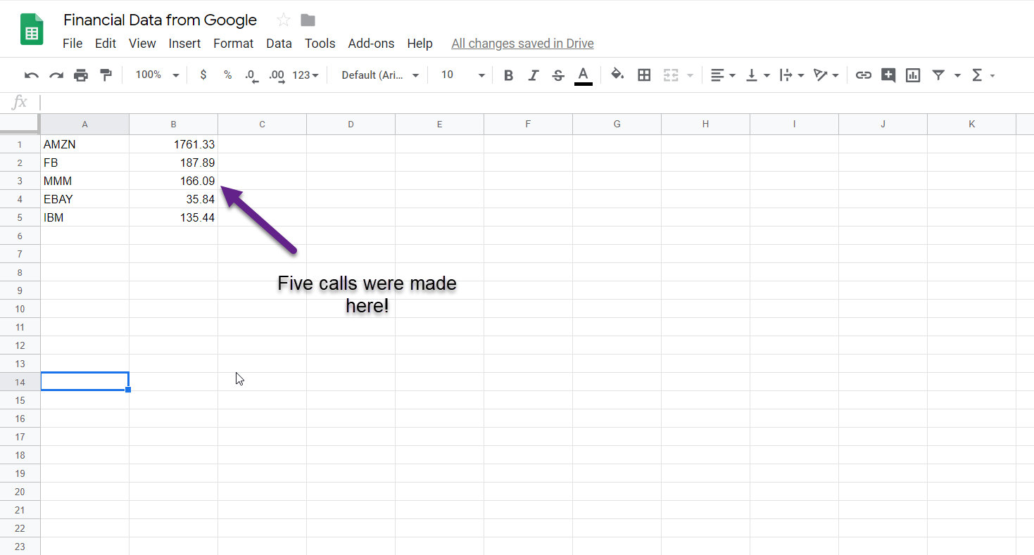
Task: Star the document
Action: click(x=284, y=20)
